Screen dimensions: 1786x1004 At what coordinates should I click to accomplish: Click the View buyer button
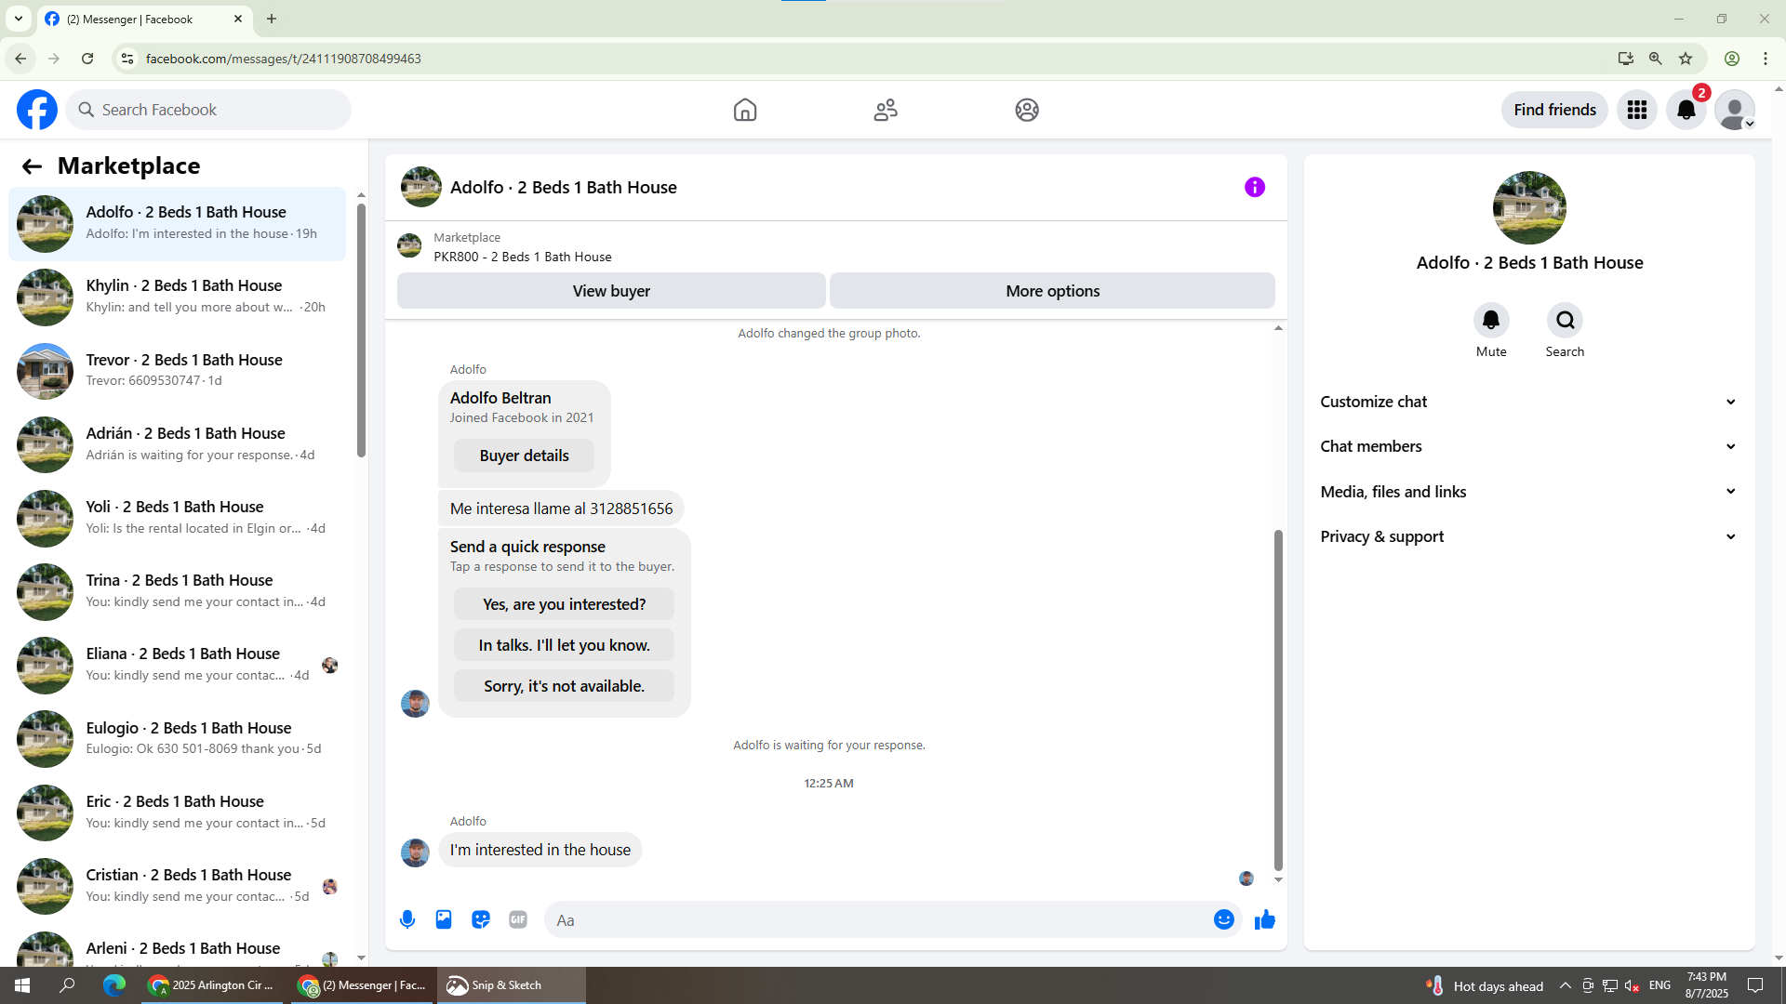(611, 291)
